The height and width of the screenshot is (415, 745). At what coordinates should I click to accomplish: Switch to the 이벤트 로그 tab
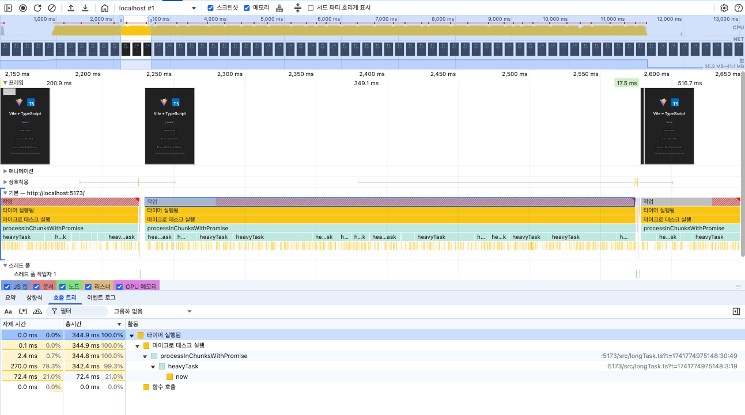(x=101, y=298)
